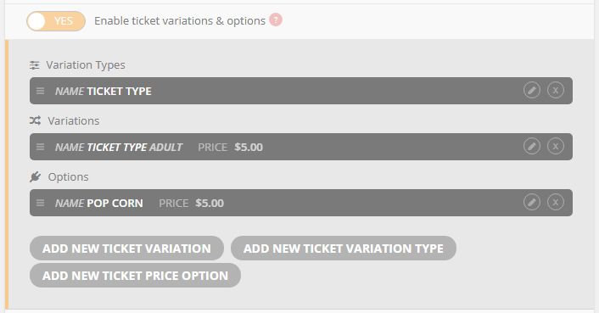Click the Ticket Type Adult row reorder handle
Screen dimensions: 599x313
coord(40,147)
